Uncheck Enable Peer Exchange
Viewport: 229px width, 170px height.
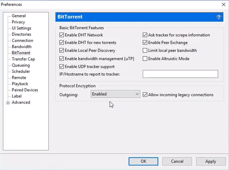click(x=145, y=43)
